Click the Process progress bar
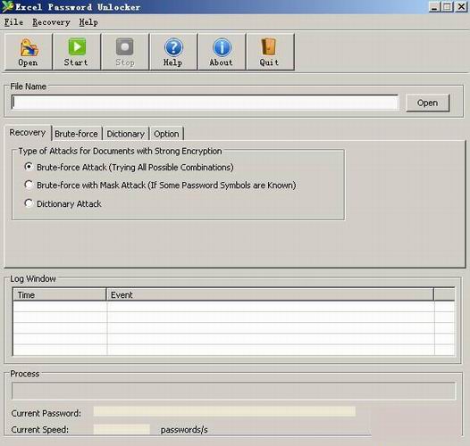 233,391
